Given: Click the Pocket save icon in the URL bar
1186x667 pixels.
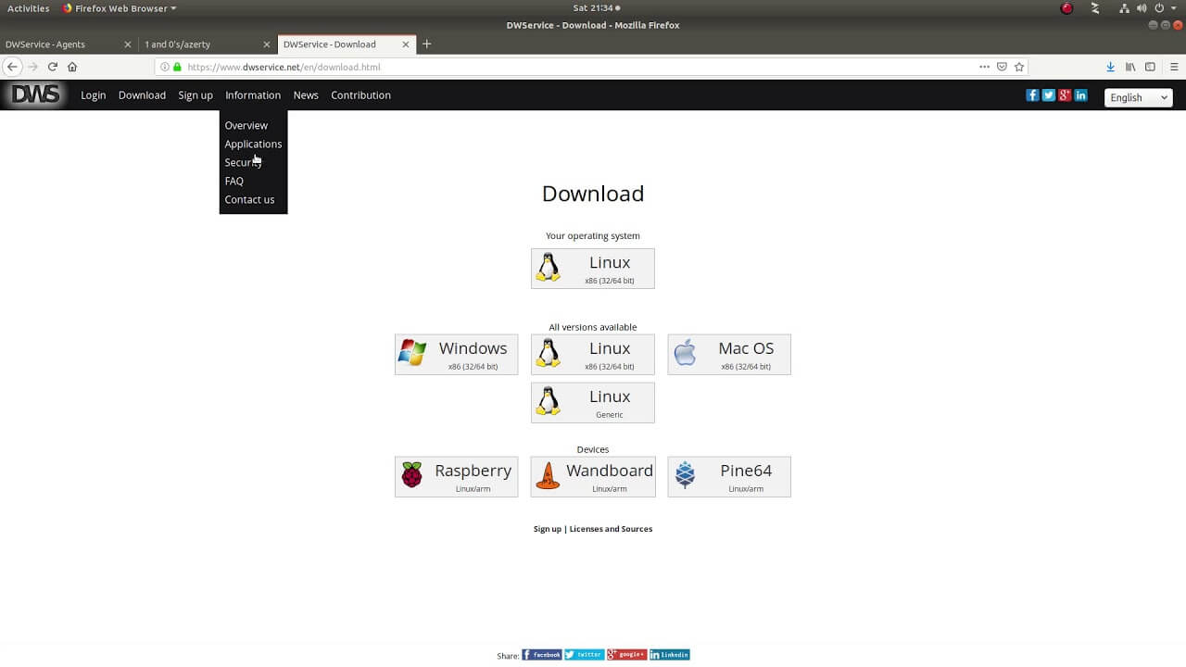Looking at the screenshot, I should 1002,67.
